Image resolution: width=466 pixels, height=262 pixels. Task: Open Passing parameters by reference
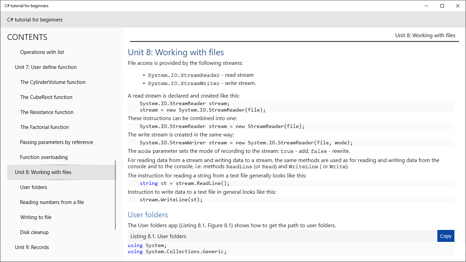coord(57,142)
